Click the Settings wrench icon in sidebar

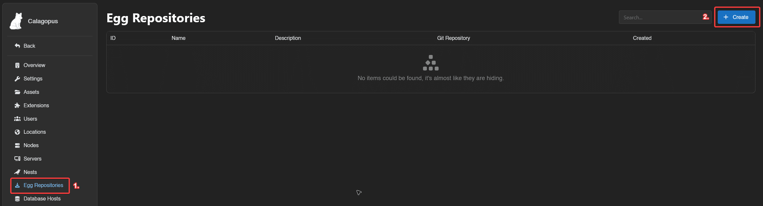17,78
